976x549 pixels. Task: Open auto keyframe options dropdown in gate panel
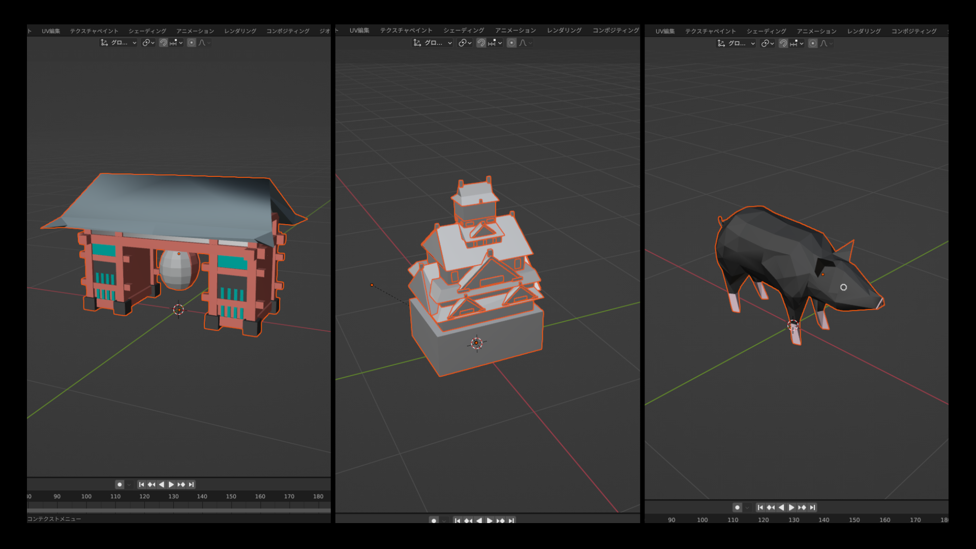point(129,484)
